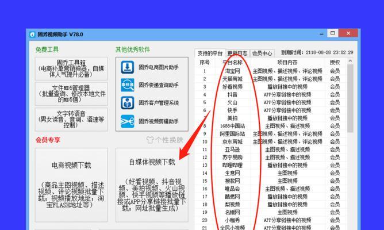Open 文件MD5管理器 button
Viewport: 384px width, 230px height.
pyautogui.click(x=71, y=94)
